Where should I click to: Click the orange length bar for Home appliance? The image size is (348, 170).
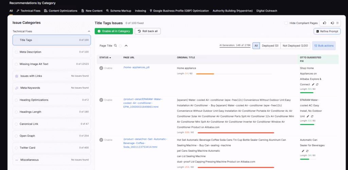coord(205,73)
